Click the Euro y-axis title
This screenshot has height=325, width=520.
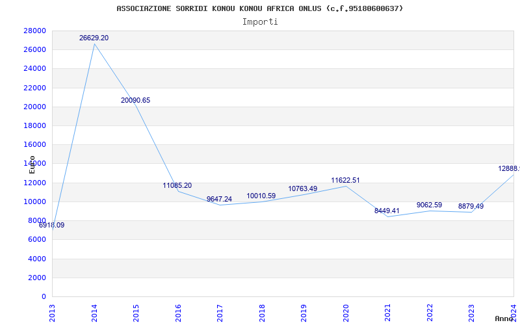(x=32, y=165)
